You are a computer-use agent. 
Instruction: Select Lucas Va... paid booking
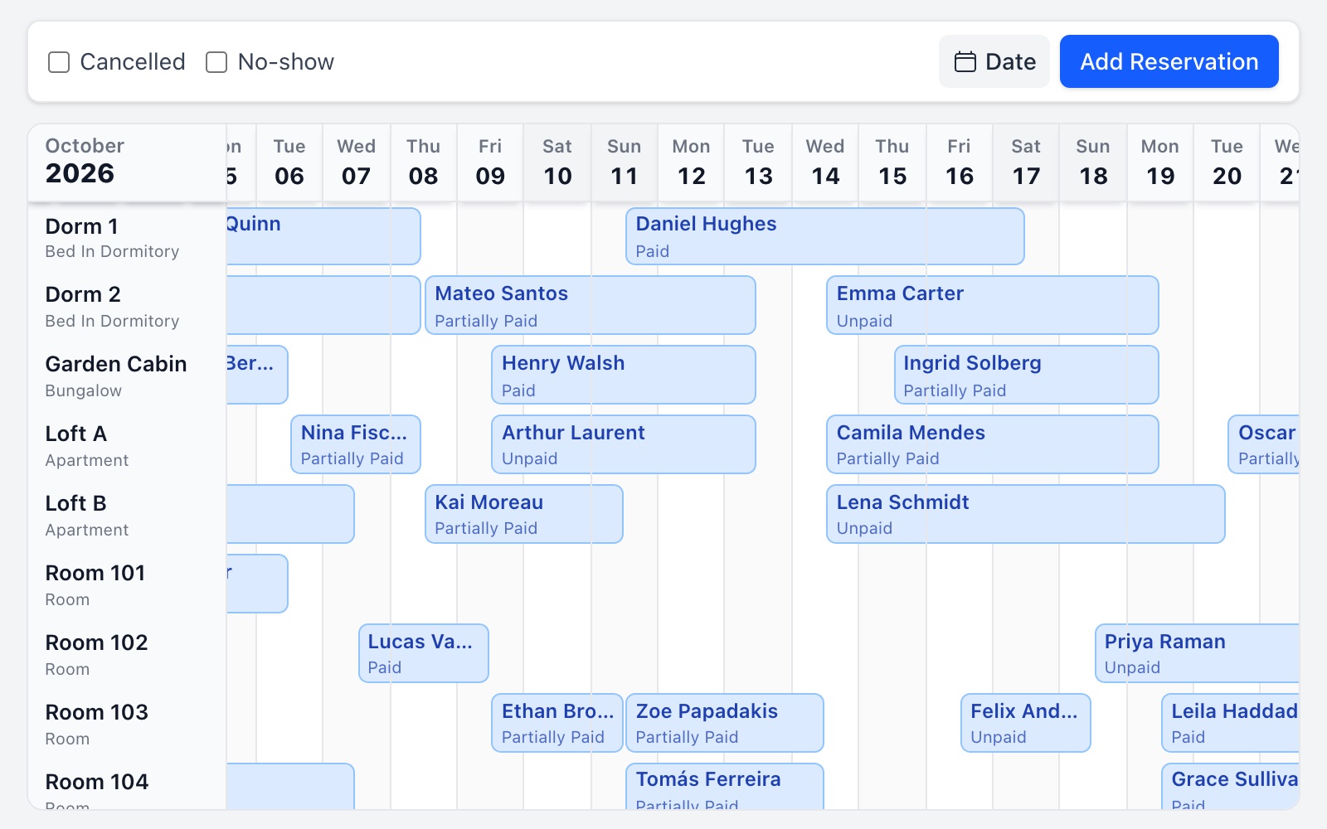(424, 654)
